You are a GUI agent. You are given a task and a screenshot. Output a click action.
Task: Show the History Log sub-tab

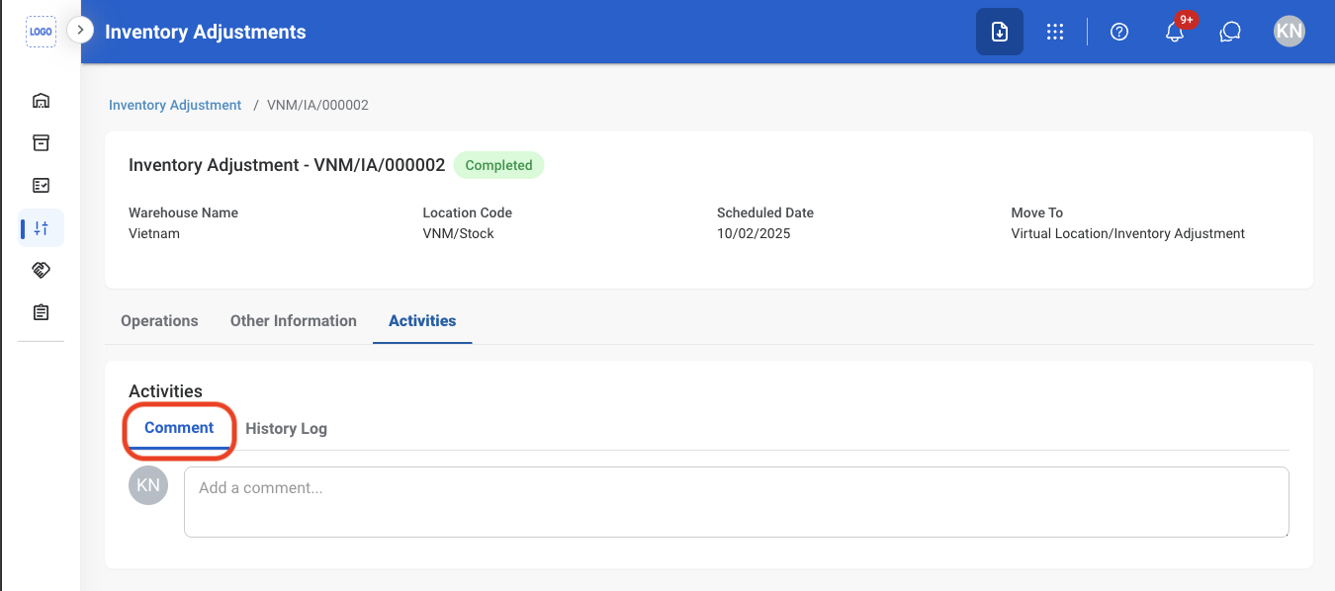(286, 429)
